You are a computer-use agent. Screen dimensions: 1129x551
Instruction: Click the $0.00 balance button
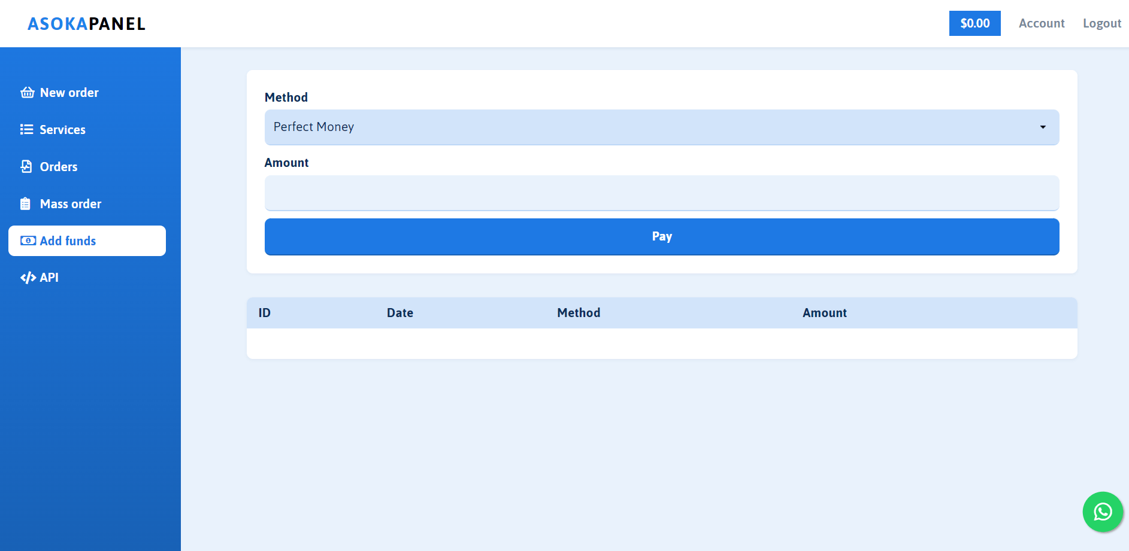tap(974, 23)
